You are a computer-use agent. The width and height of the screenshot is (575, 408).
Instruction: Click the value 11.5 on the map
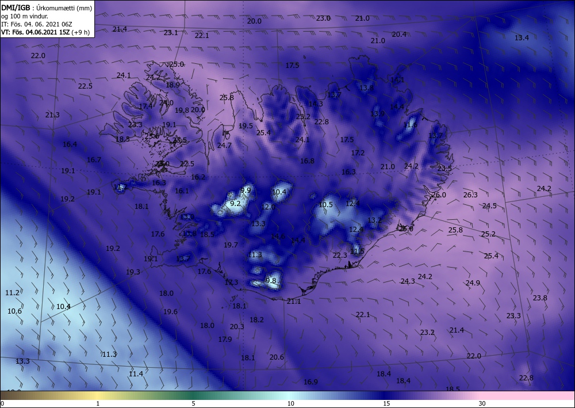357,251
